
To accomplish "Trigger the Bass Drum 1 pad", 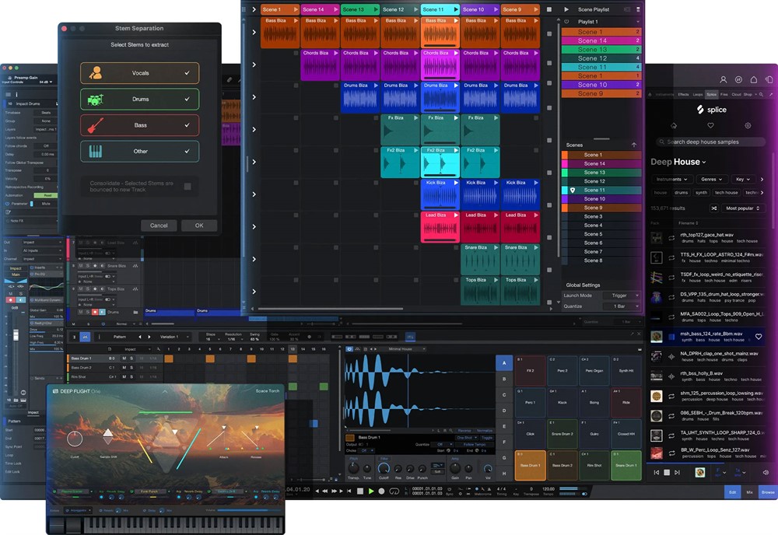I will [x=530, y=465].
